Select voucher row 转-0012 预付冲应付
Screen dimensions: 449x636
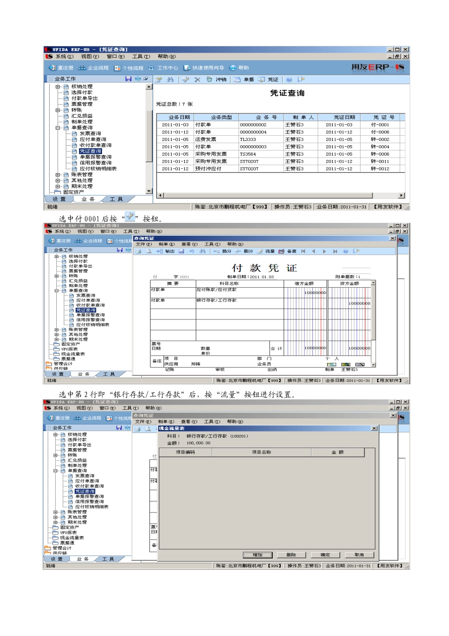point(281,169)
